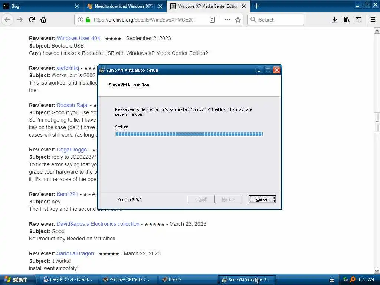380x285 pixels.
Task: Open reviewer SartorialDragon profile link
Action: (x=75, y=253)
